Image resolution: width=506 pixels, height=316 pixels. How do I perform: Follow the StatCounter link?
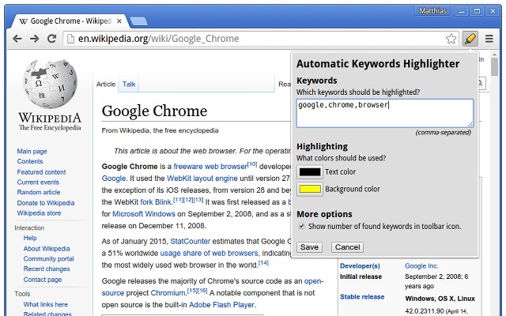[x=190, y=241]
